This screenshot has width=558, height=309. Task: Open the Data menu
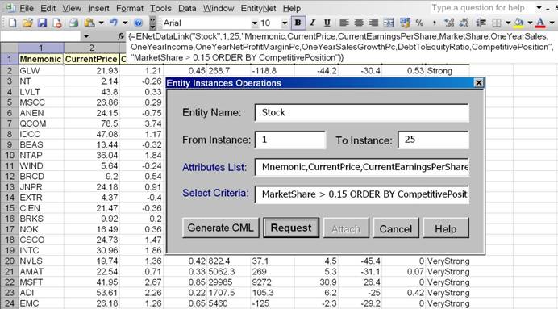[x=187, y=8]
